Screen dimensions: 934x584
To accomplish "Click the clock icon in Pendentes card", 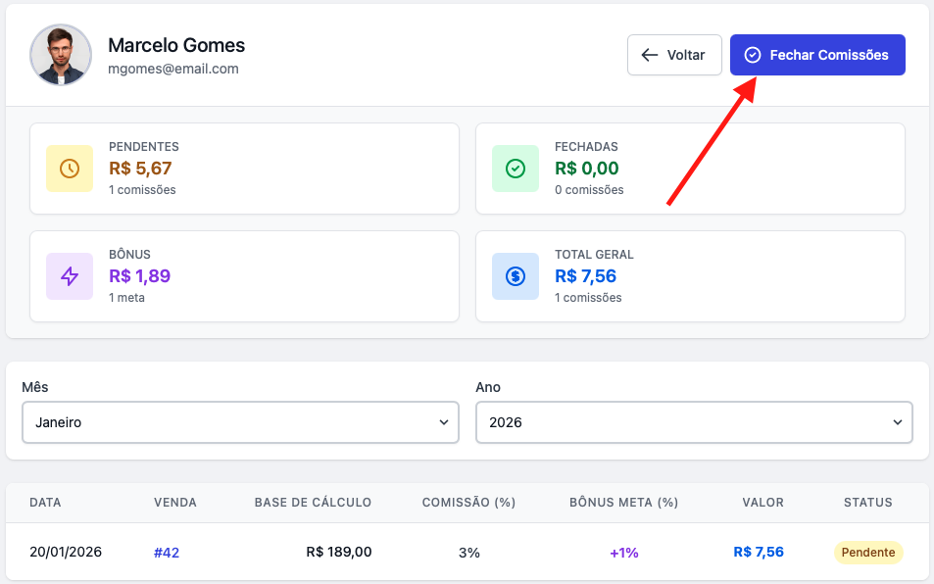I will (x=70, y=169).
